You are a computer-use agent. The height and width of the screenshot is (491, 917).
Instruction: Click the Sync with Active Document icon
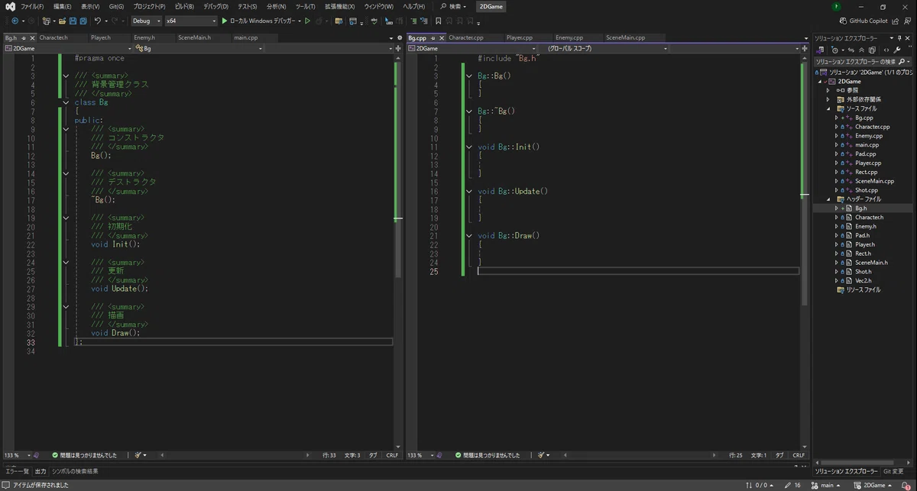[x=852, y=50]
